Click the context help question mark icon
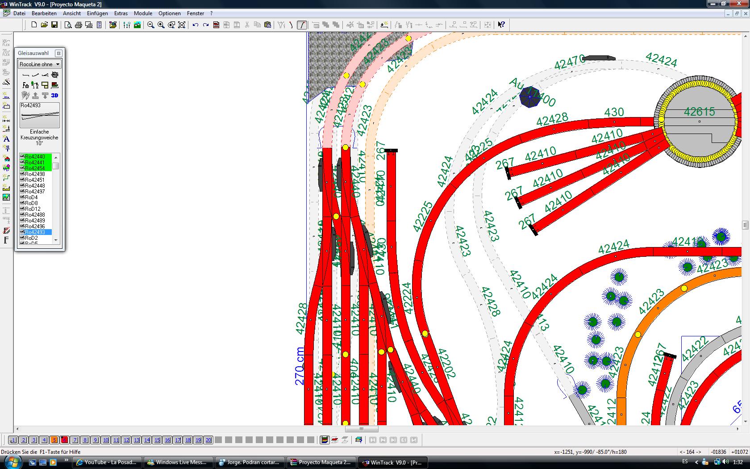Viewport: 750px width, 469px height. [501, 25]
